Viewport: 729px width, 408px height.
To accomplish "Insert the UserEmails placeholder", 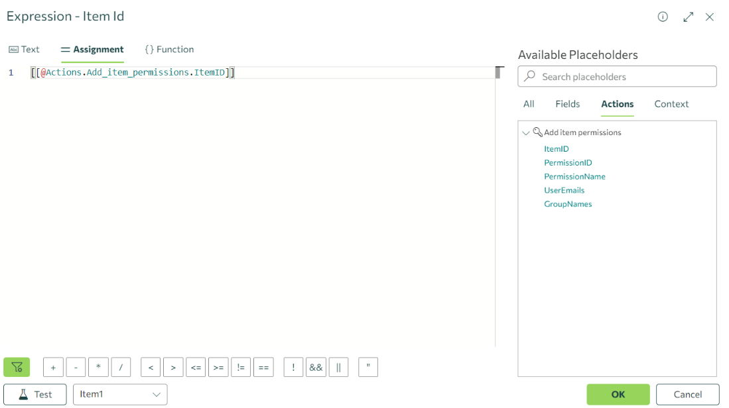I will (564, 190).
